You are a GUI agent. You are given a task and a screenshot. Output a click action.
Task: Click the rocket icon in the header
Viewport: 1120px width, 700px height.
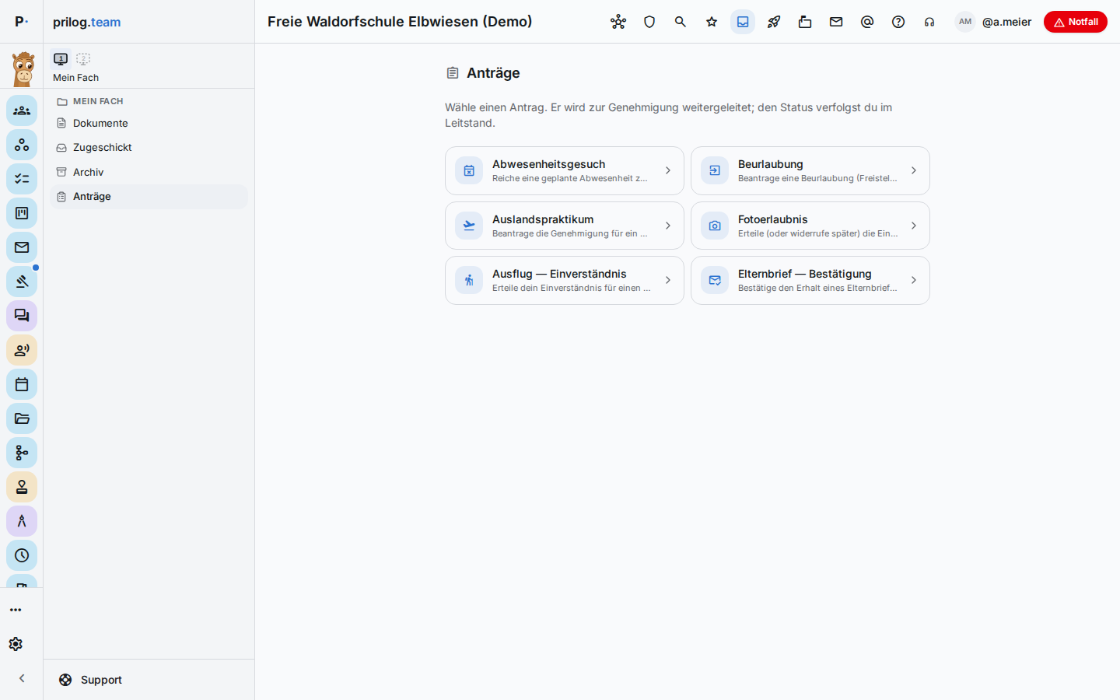click(x=774, y=22)
